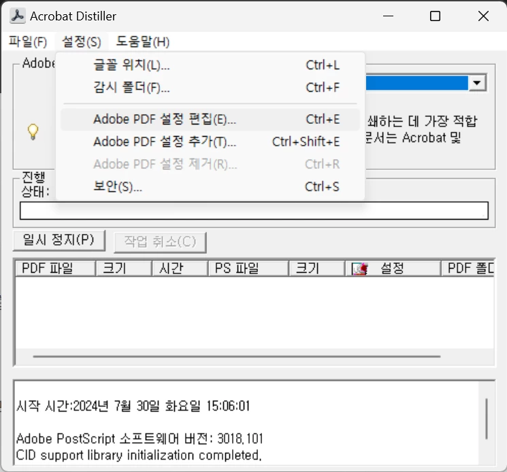Maximize the Acrobat Distiller window
Image resolution: width=507 pixels, height=472 pixels.
coord(436,16)
